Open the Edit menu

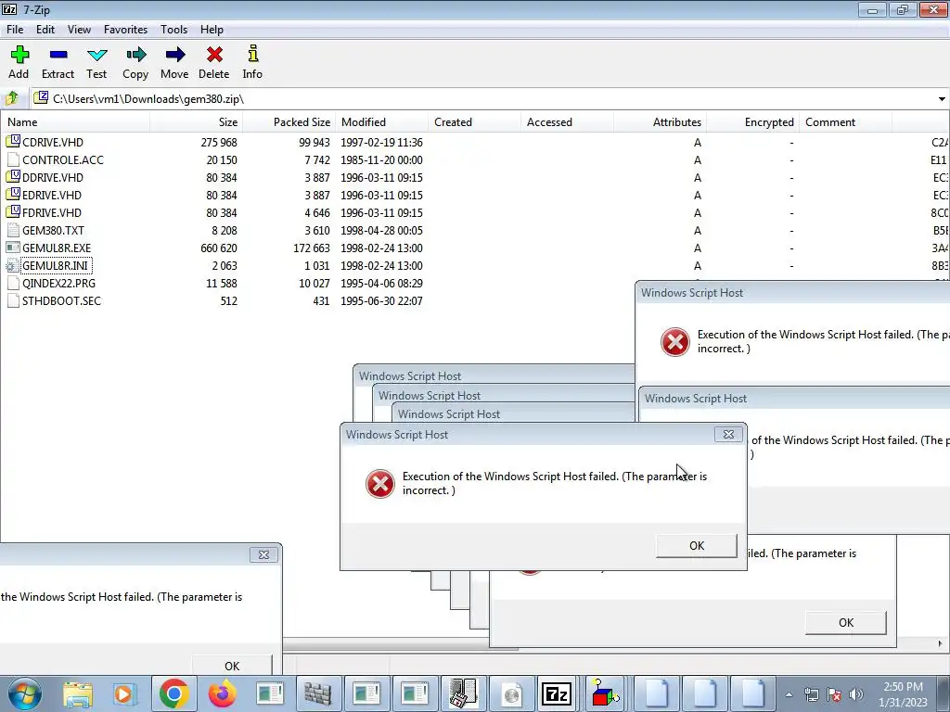pyautogui.click(x=45, y=29)
